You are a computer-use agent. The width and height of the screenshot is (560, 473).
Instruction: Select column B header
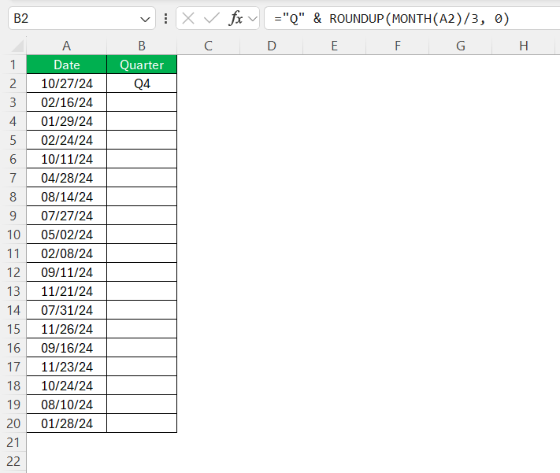coord(142,46)
